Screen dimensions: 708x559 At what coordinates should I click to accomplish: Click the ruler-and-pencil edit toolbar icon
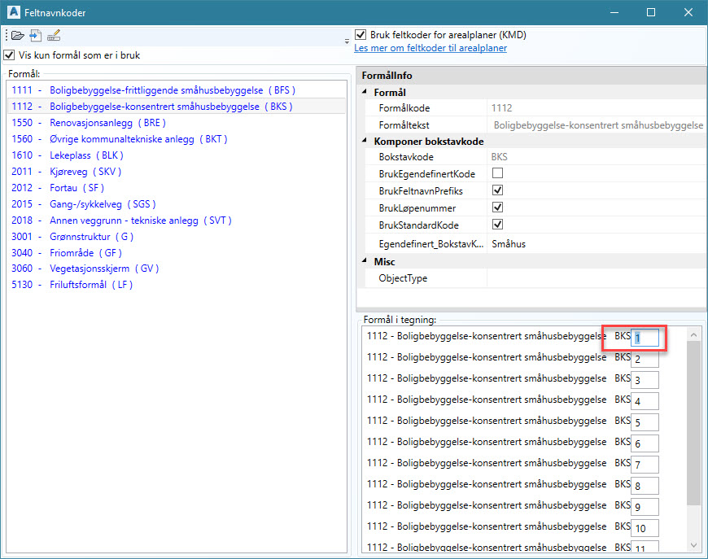(54, 36)
